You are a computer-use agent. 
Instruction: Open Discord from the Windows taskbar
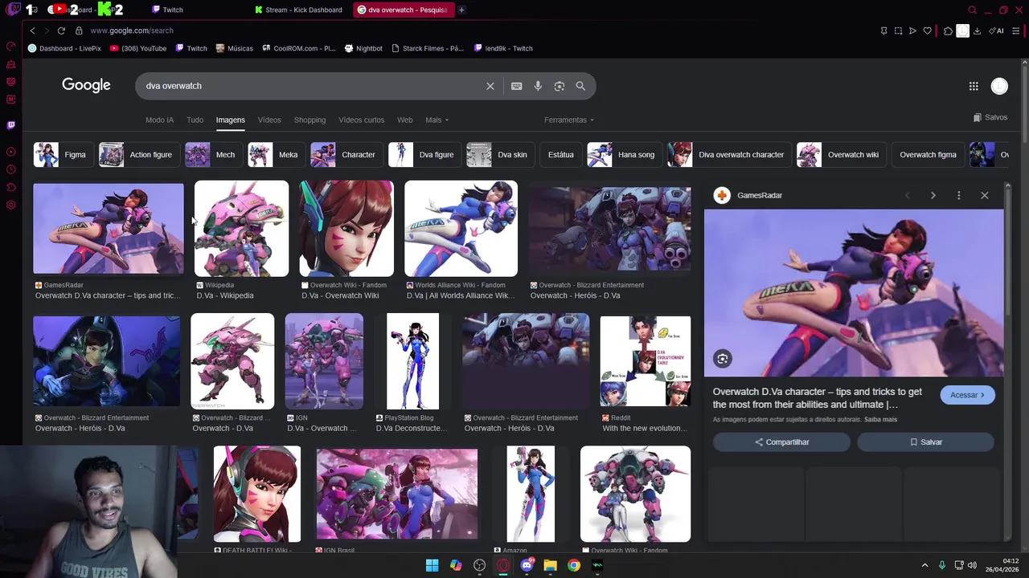(527, 565)
